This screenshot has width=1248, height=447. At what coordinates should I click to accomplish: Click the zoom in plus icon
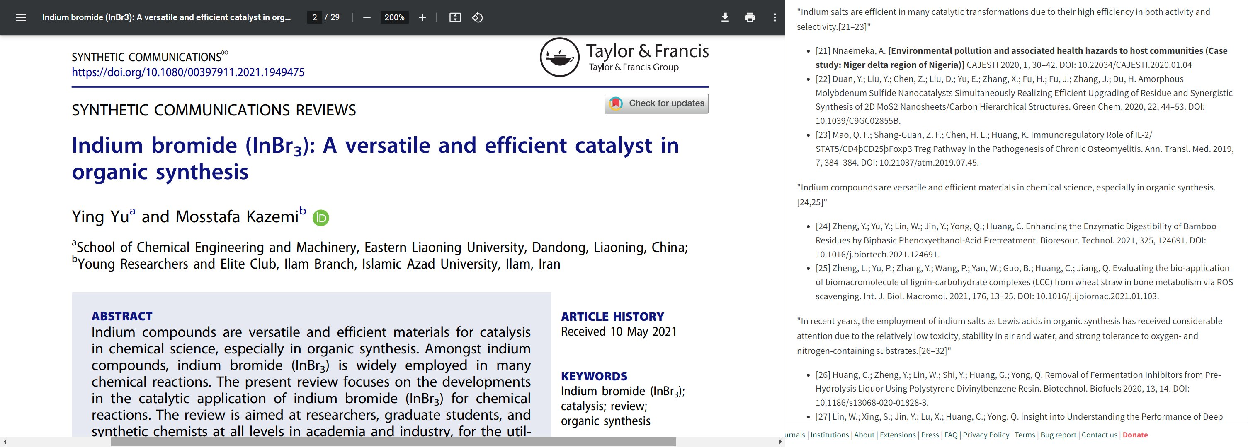point(422,17)
